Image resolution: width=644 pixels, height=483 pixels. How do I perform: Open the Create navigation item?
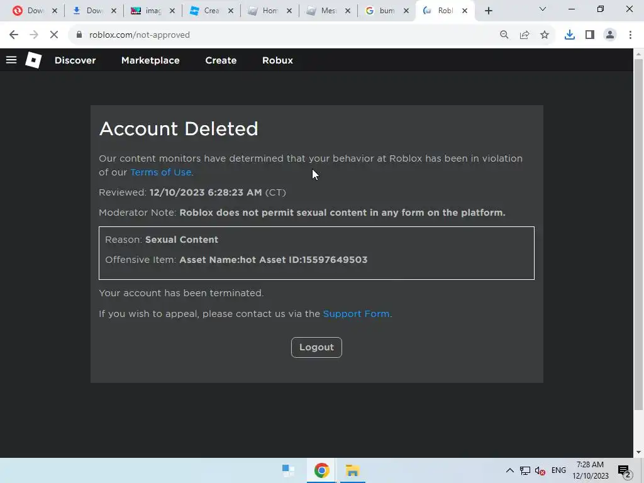221,60
